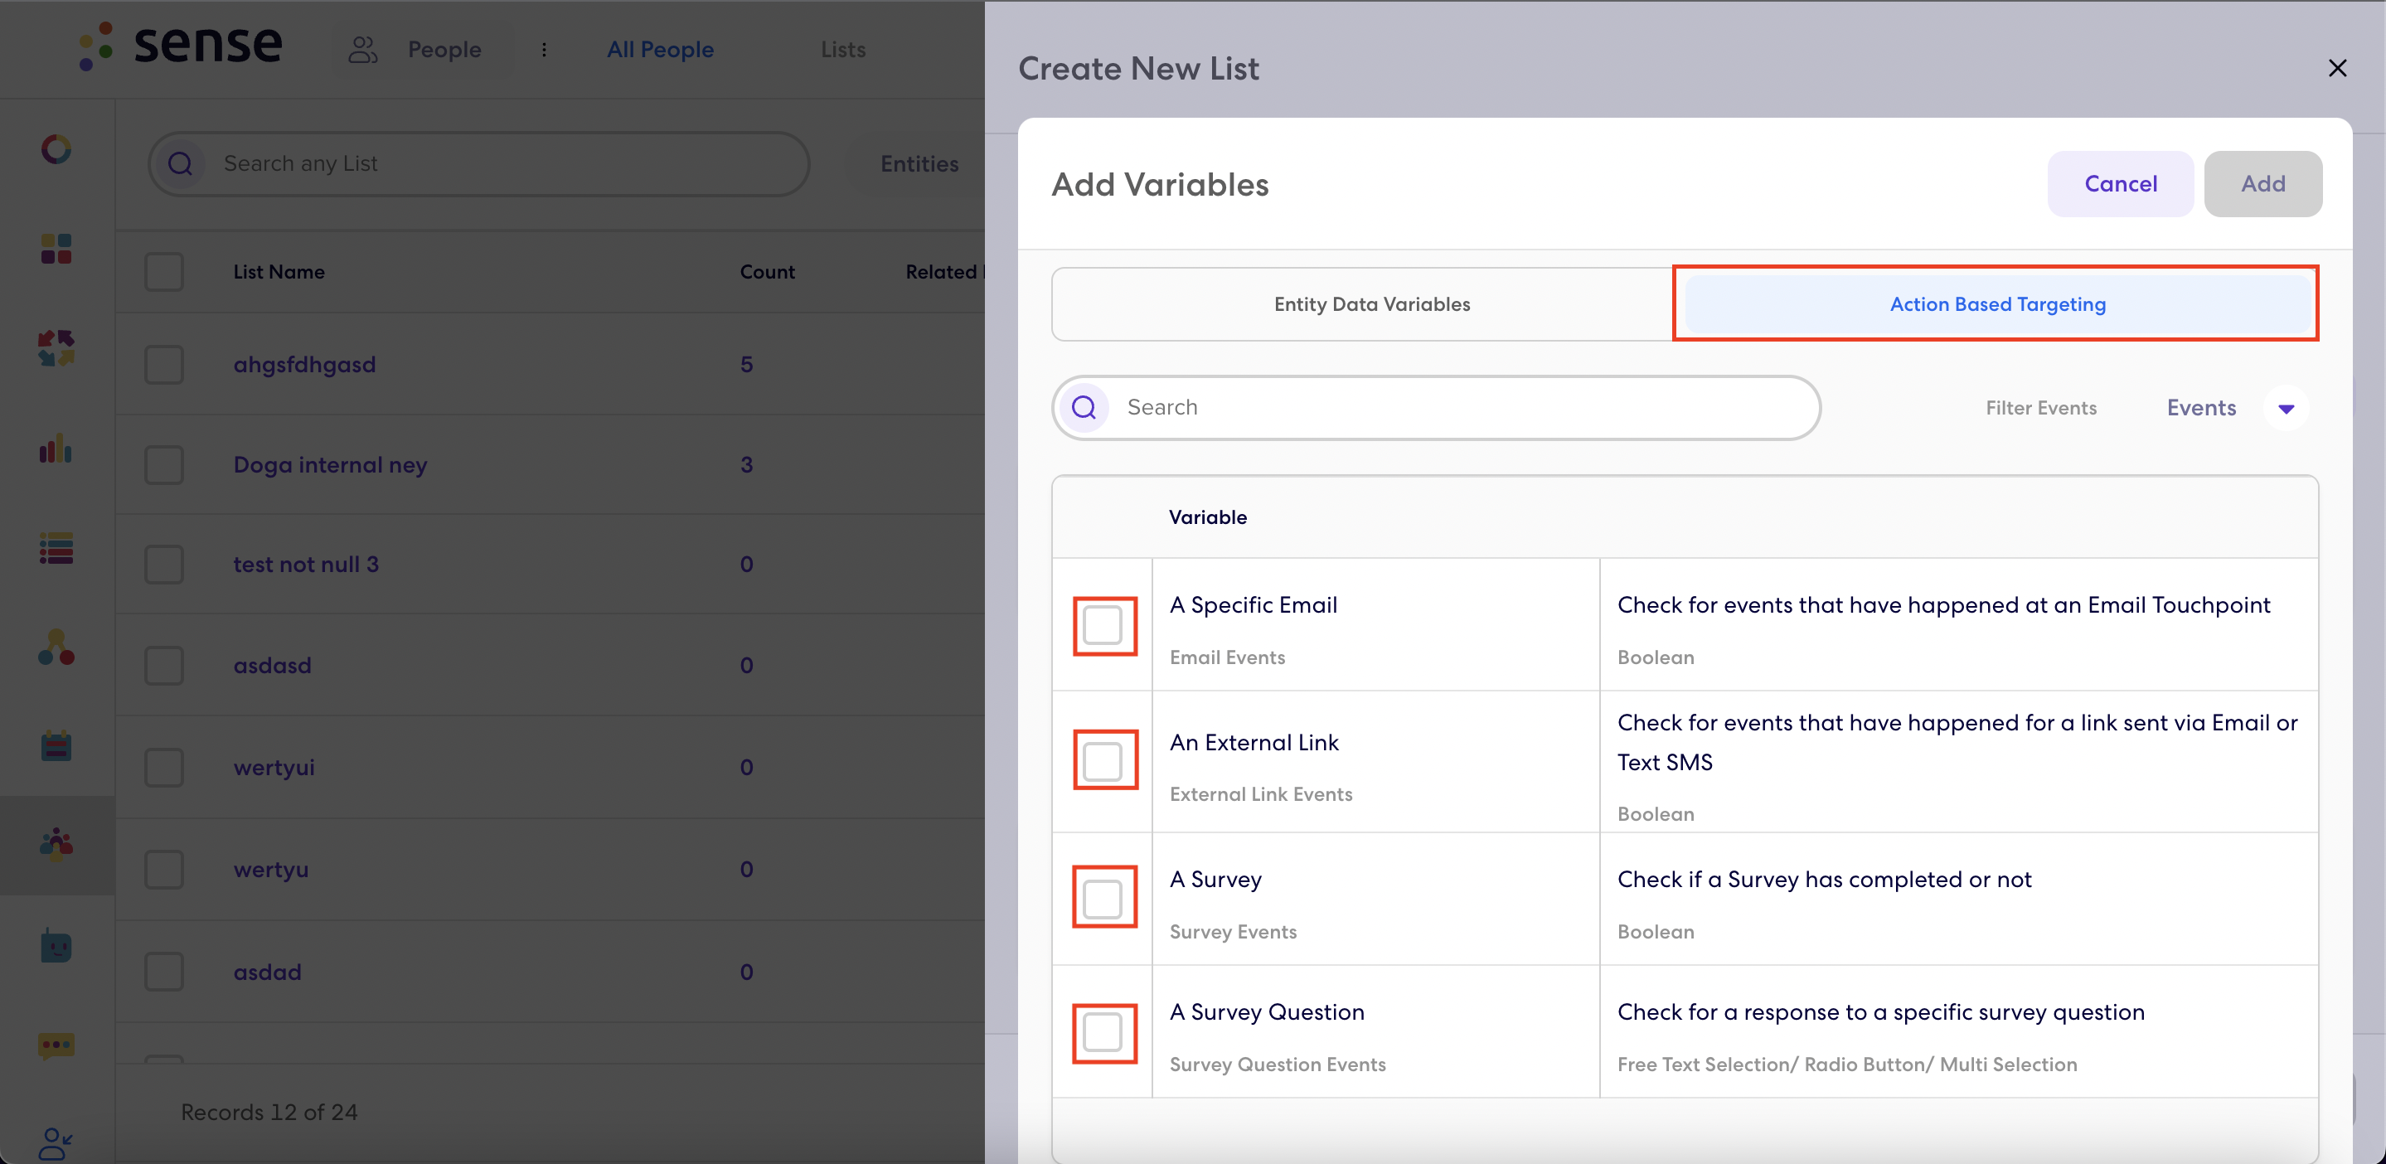
Task: Open the ahgsfdhgasd list
Action: click(305, 365)
